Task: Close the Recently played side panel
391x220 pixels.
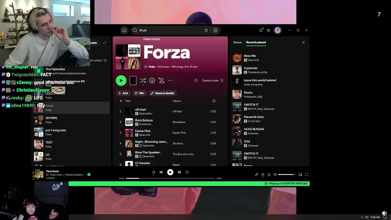Action: [x=303, y=42]
